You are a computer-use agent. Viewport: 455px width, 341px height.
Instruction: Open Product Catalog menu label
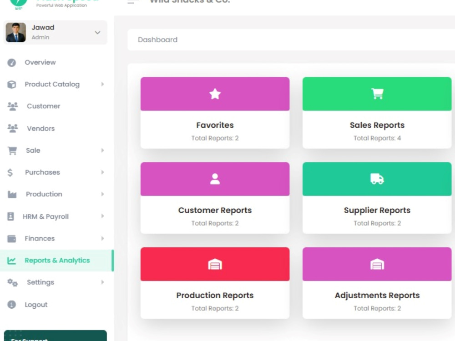pos(52,85)
